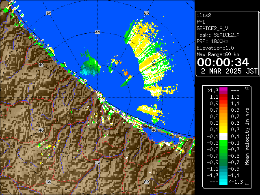Click the 'SEAICE2_A_V' product name
The width and height of the screenshot is (260, 195).
[x=212, y=28]
